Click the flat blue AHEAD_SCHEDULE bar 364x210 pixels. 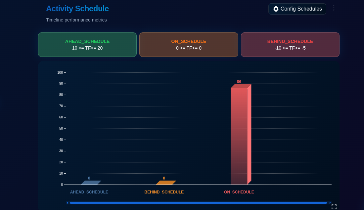click(x=91, y=183)
